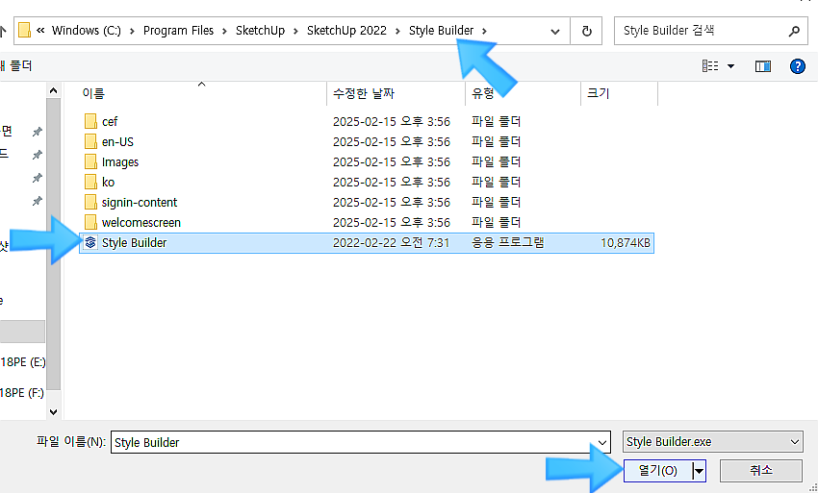
Task: Click Style Builder in the breadcrumb path
Action: pyautogui.click(x=441, y=31)
